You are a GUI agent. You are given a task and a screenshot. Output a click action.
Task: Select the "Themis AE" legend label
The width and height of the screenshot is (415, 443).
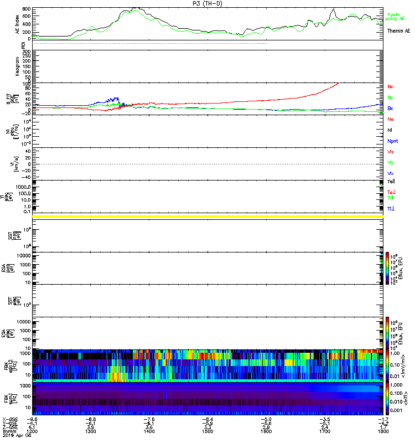398,31
